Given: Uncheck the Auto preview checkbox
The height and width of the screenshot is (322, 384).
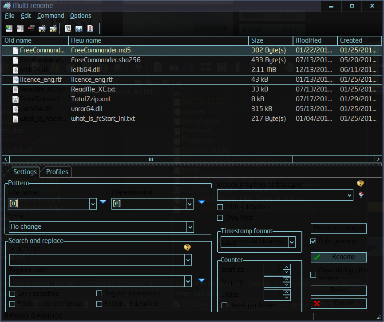Looking at the screenshot, I should [x=313, y=241].
